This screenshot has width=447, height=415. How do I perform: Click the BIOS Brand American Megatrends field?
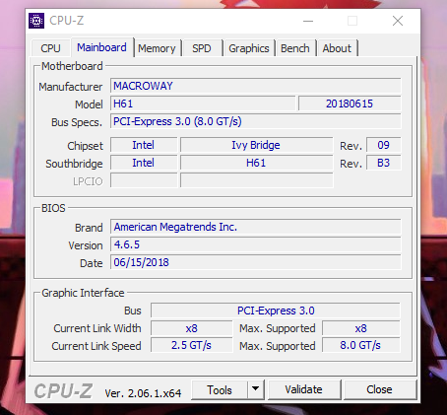[x=256, y=227]
